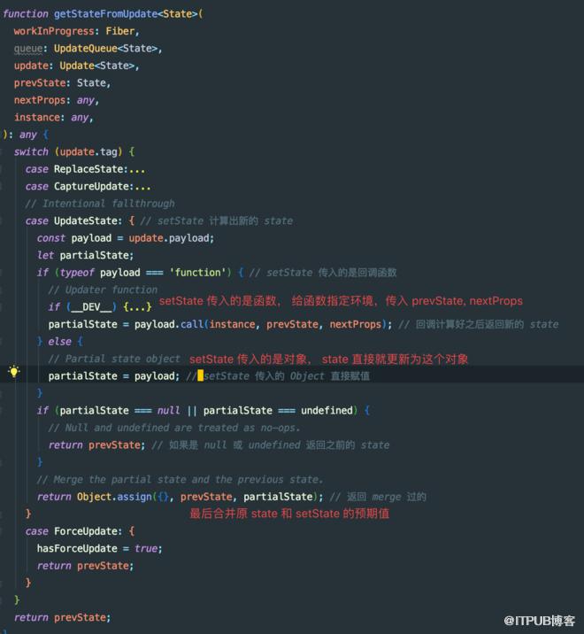Click final return prevState at function bottom
Screen dimensions: 584x634
click(62, 617)
